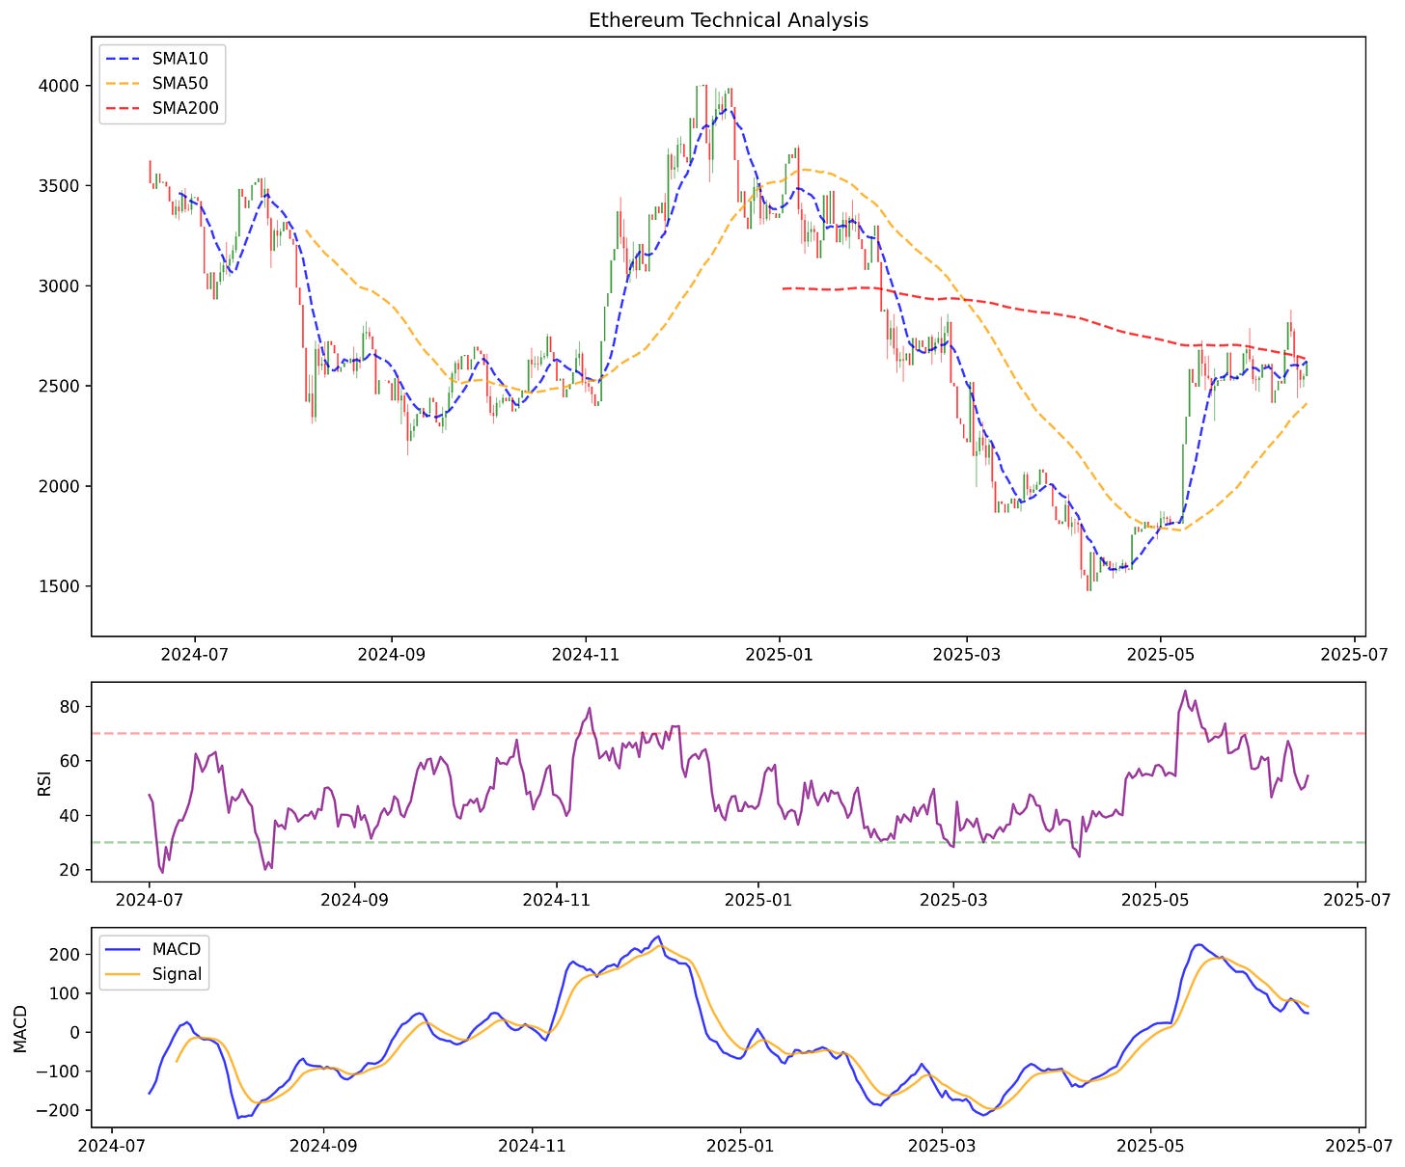
Task: Select the SMA10 legend label
Action: coord(179,59)
